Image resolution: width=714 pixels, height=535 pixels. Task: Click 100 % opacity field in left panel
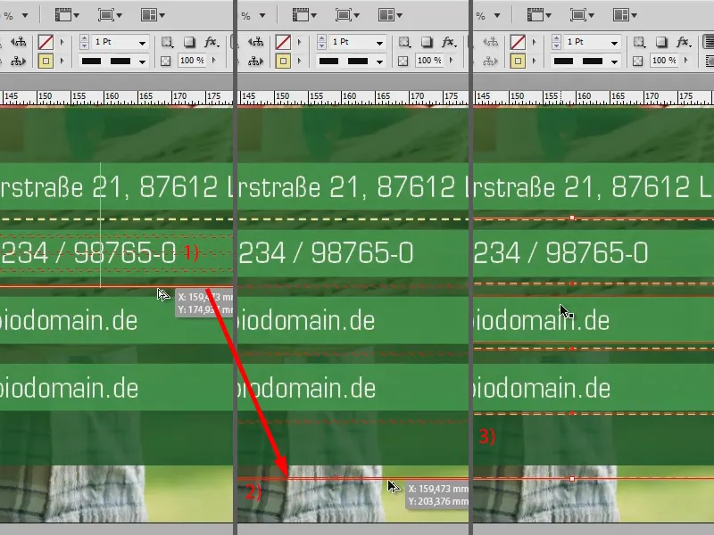click(192, 61)
